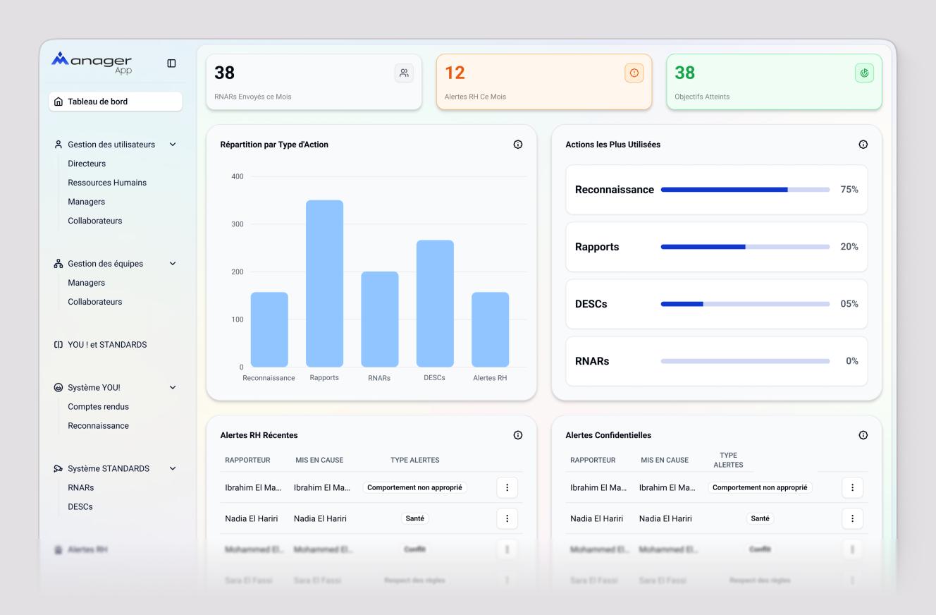Image resolution: width=936 pixels, height=615 pixels.
Task: Open Collaborateurs under Gestion des utilisateurs
Action: [x=94, y=221]
